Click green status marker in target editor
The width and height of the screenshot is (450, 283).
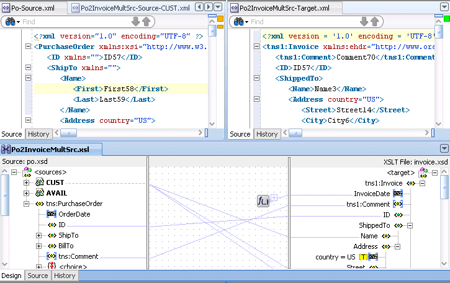(x=447, y=19)
